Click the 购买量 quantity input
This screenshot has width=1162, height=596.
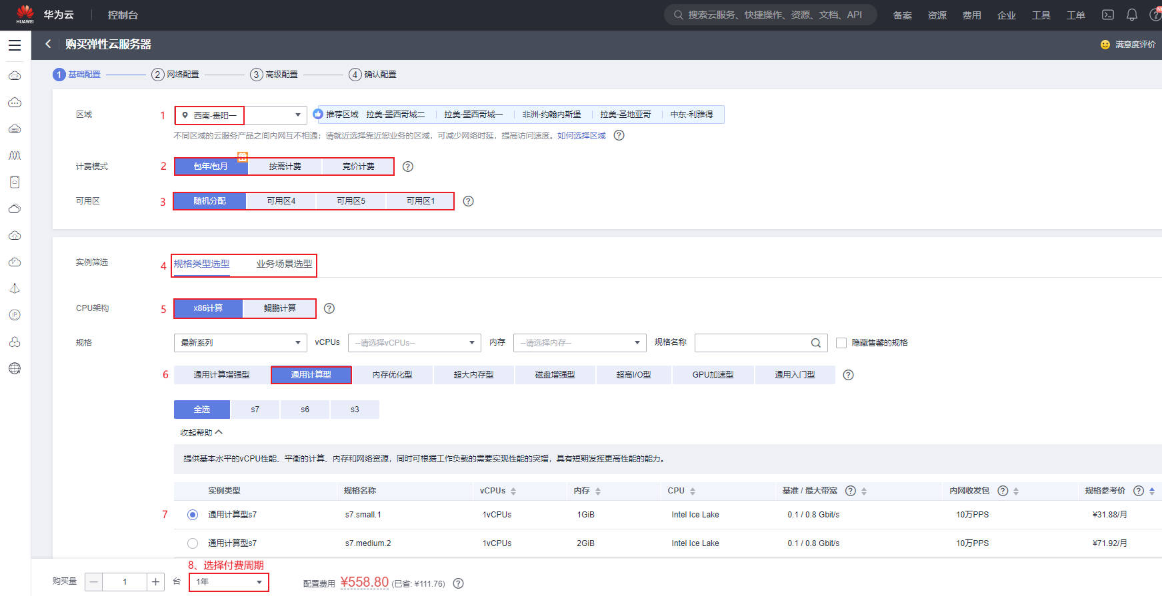coord(125,582)
